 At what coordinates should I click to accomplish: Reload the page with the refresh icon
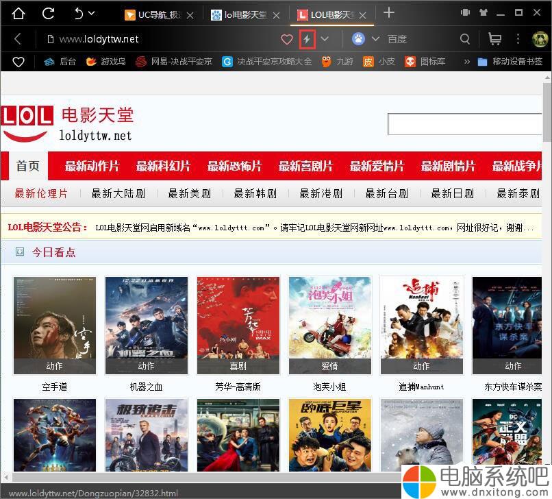[48, 14]
